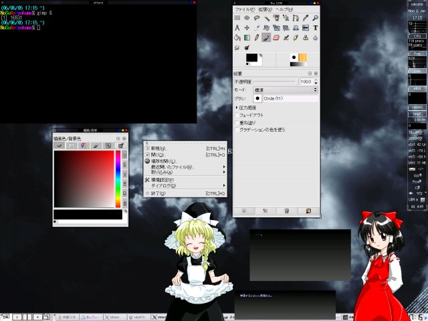Expand the 最近開いたファイル submenu
Screen dimensions: 428x321
[185, 167]
